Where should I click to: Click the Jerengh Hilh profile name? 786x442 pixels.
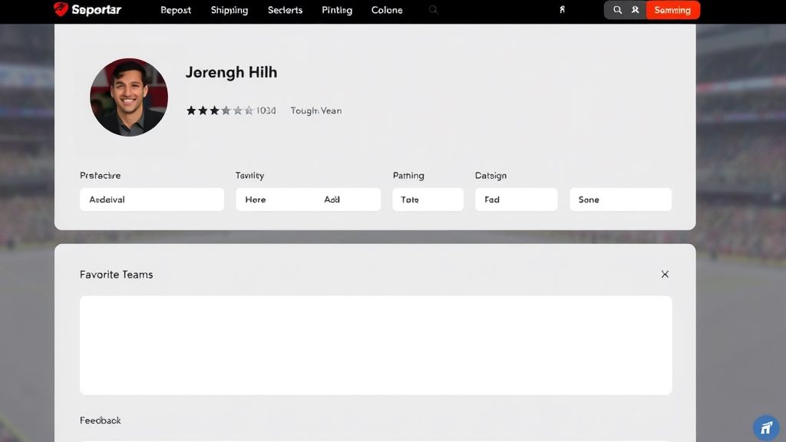[231, 73]
